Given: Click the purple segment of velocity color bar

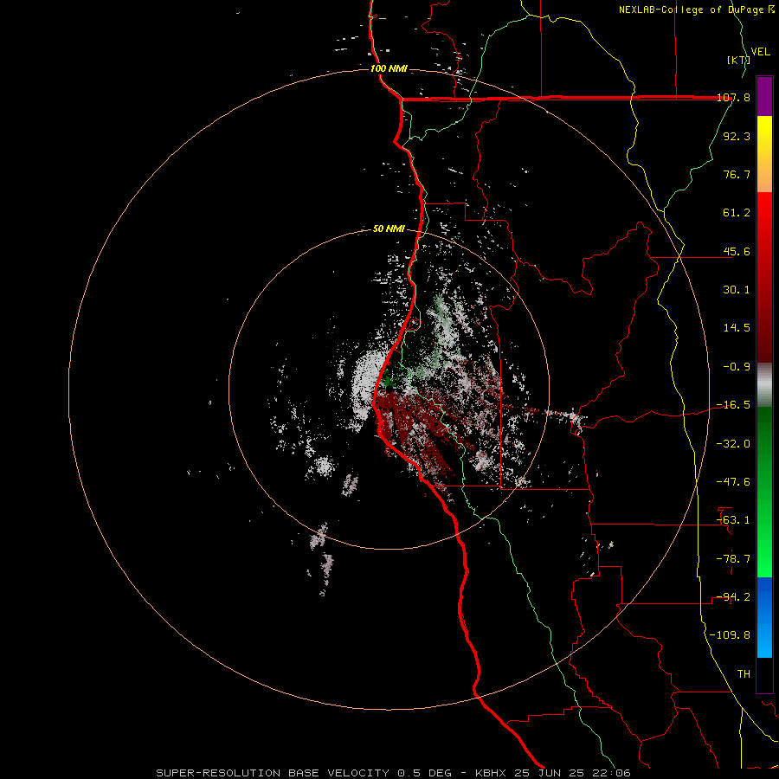Looking at the screenshot, I should (764, 96).
